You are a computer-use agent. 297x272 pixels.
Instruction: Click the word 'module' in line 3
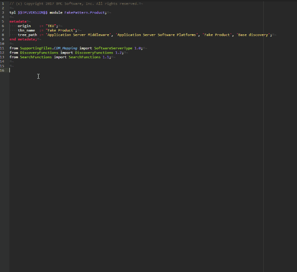point(56,12)
